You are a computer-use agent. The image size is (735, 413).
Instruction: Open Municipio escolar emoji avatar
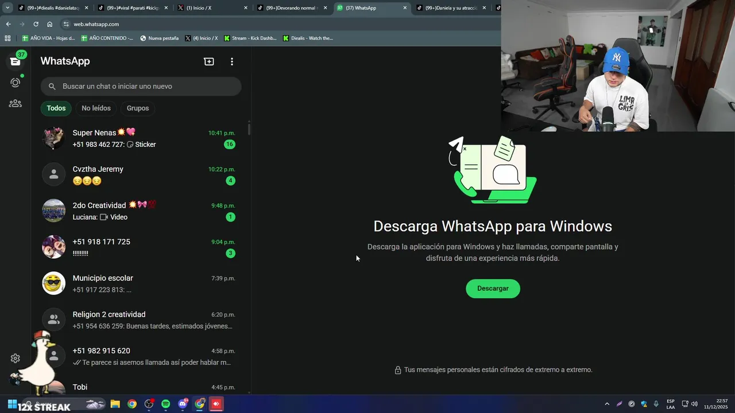click(x=54, y=283)
